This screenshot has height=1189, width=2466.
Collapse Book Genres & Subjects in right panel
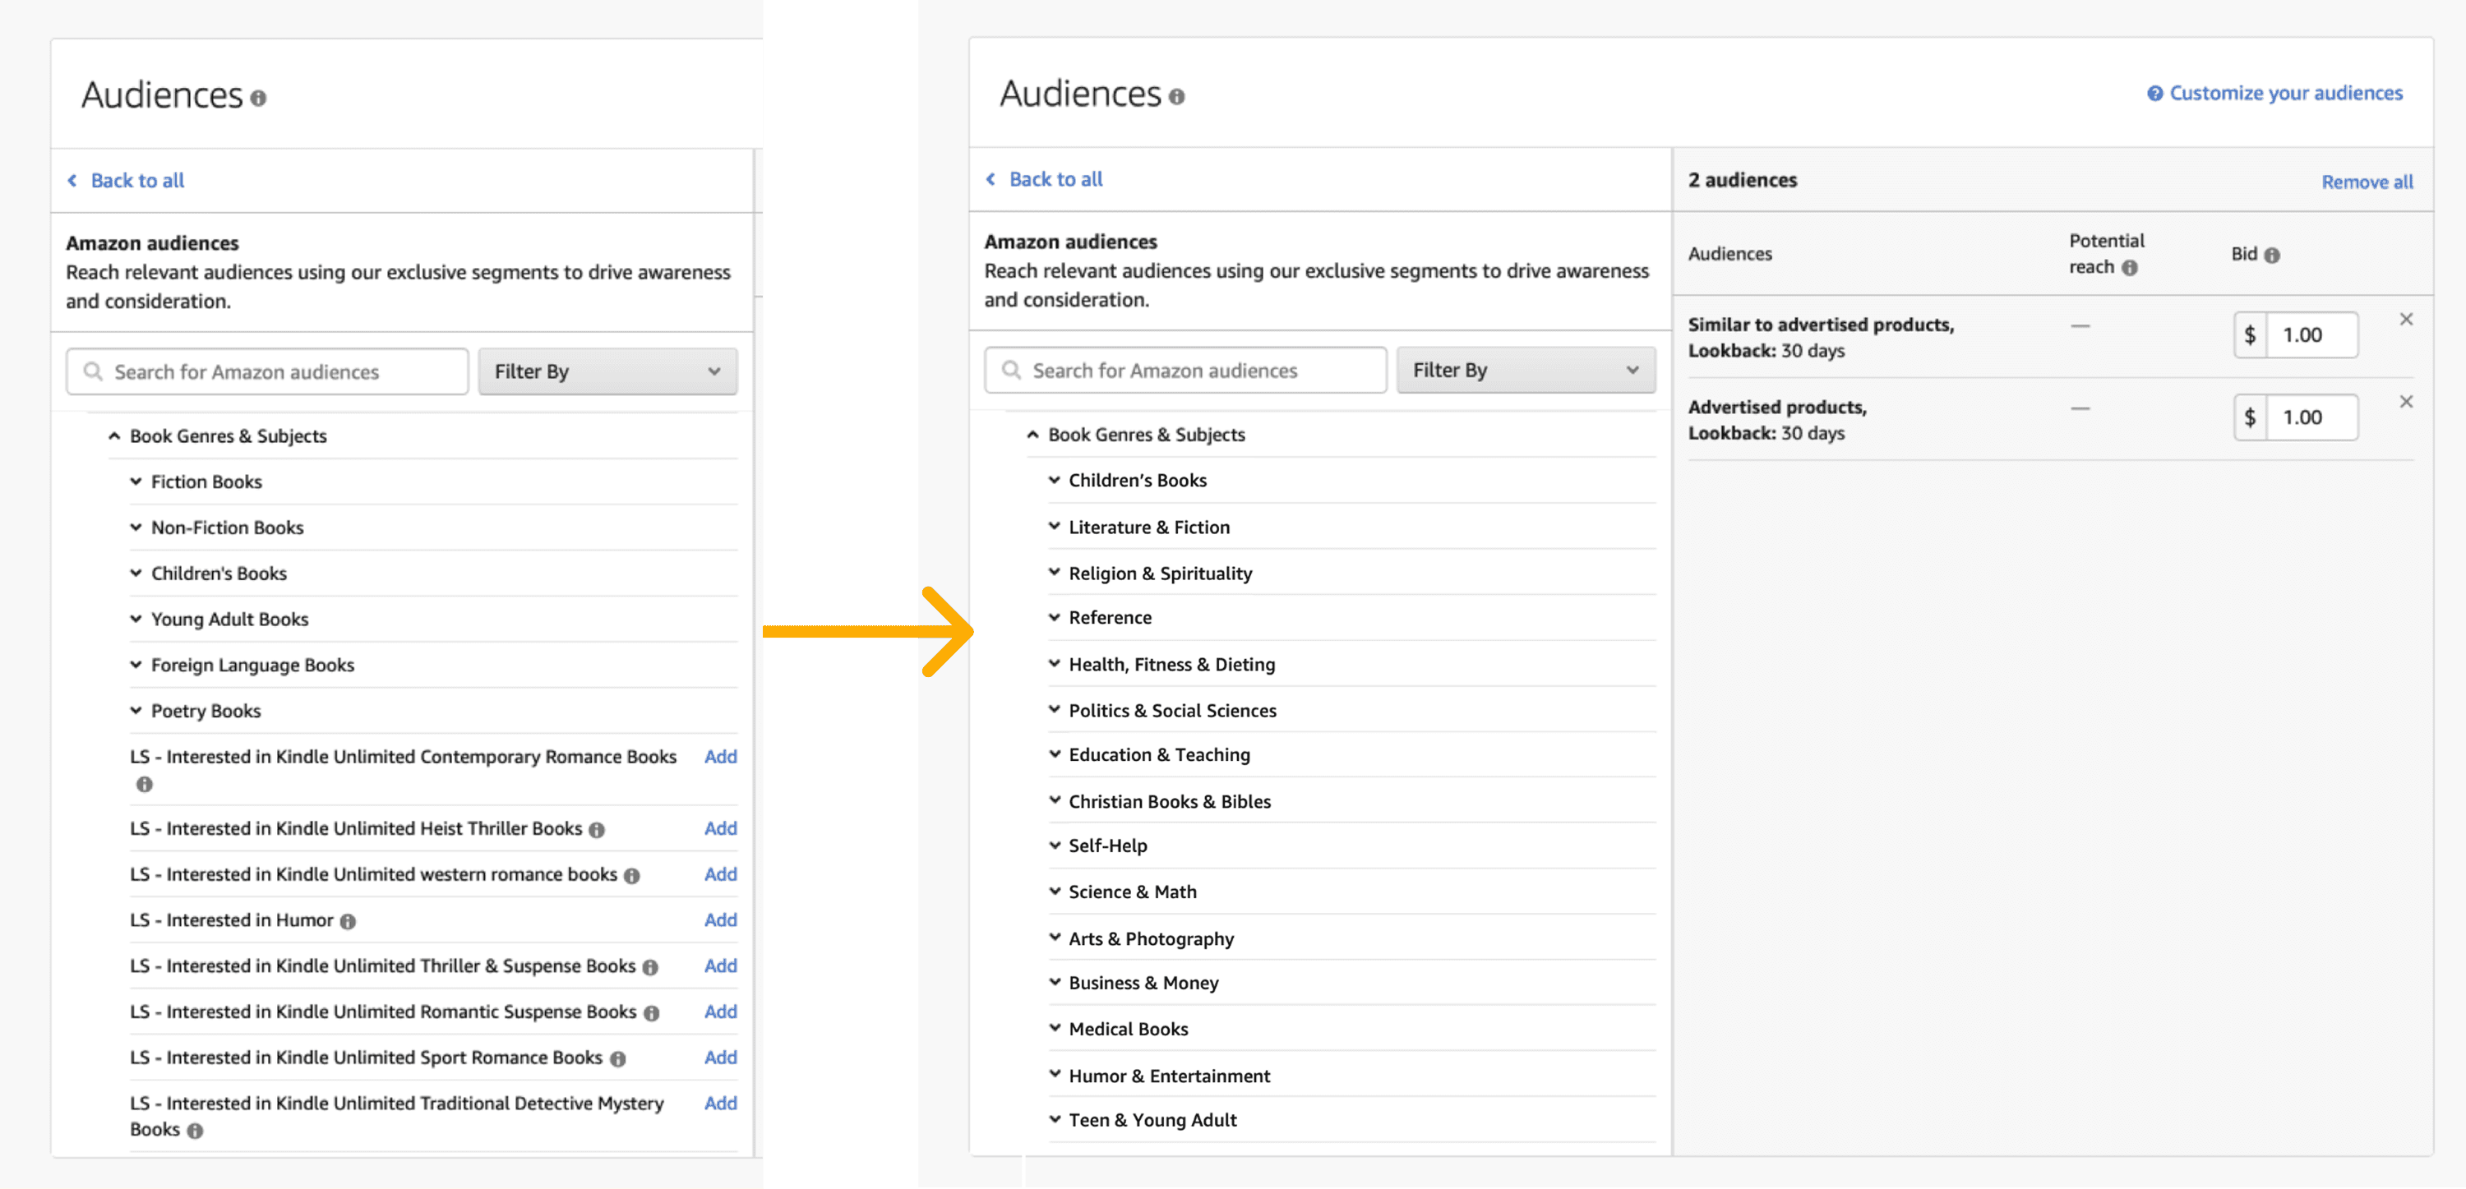[1033, 434]
